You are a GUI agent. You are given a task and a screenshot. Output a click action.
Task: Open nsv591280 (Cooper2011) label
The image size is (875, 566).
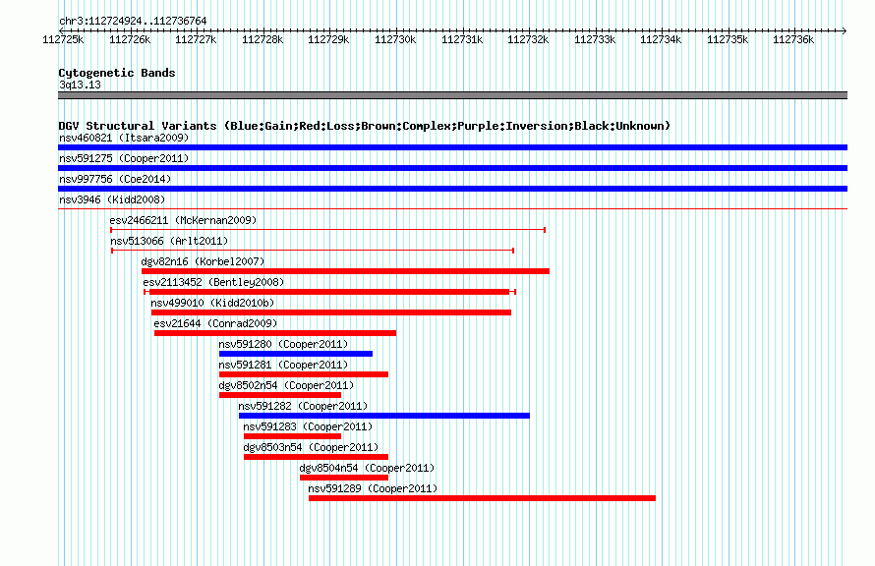pos(283,344)
